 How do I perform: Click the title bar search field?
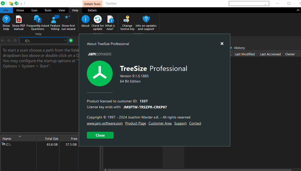(x=249, y=4)
